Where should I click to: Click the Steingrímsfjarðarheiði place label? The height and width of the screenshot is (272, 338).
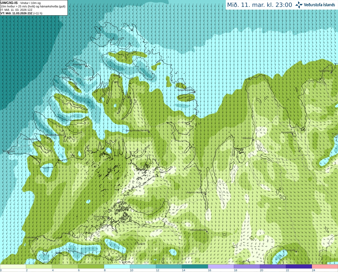137,130
